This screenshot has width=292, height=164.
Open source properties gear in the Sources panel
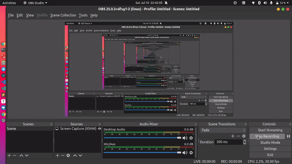click(68, 155)
